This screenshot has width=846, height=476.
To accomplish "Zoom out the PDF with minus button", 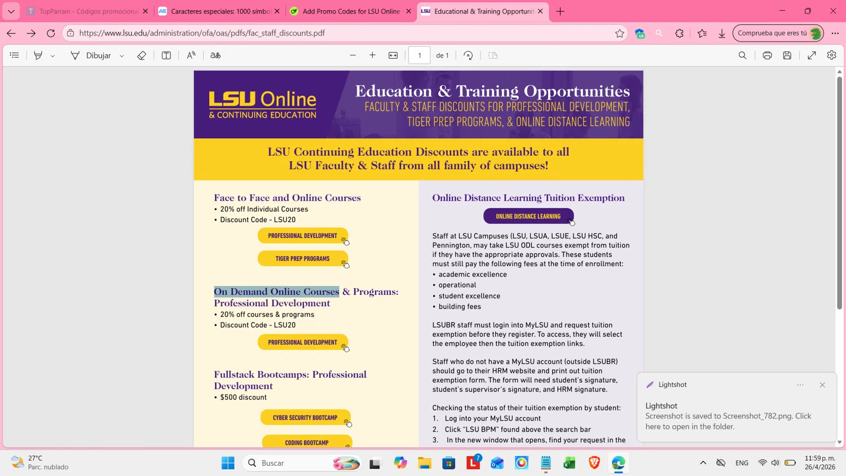I will pos(353,55).
